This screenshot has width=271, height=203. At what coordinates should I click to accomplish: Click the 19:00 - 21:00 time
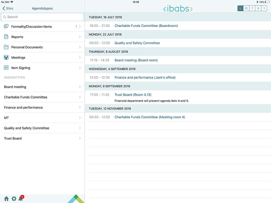pyautogui.click(x=100, y=26)
